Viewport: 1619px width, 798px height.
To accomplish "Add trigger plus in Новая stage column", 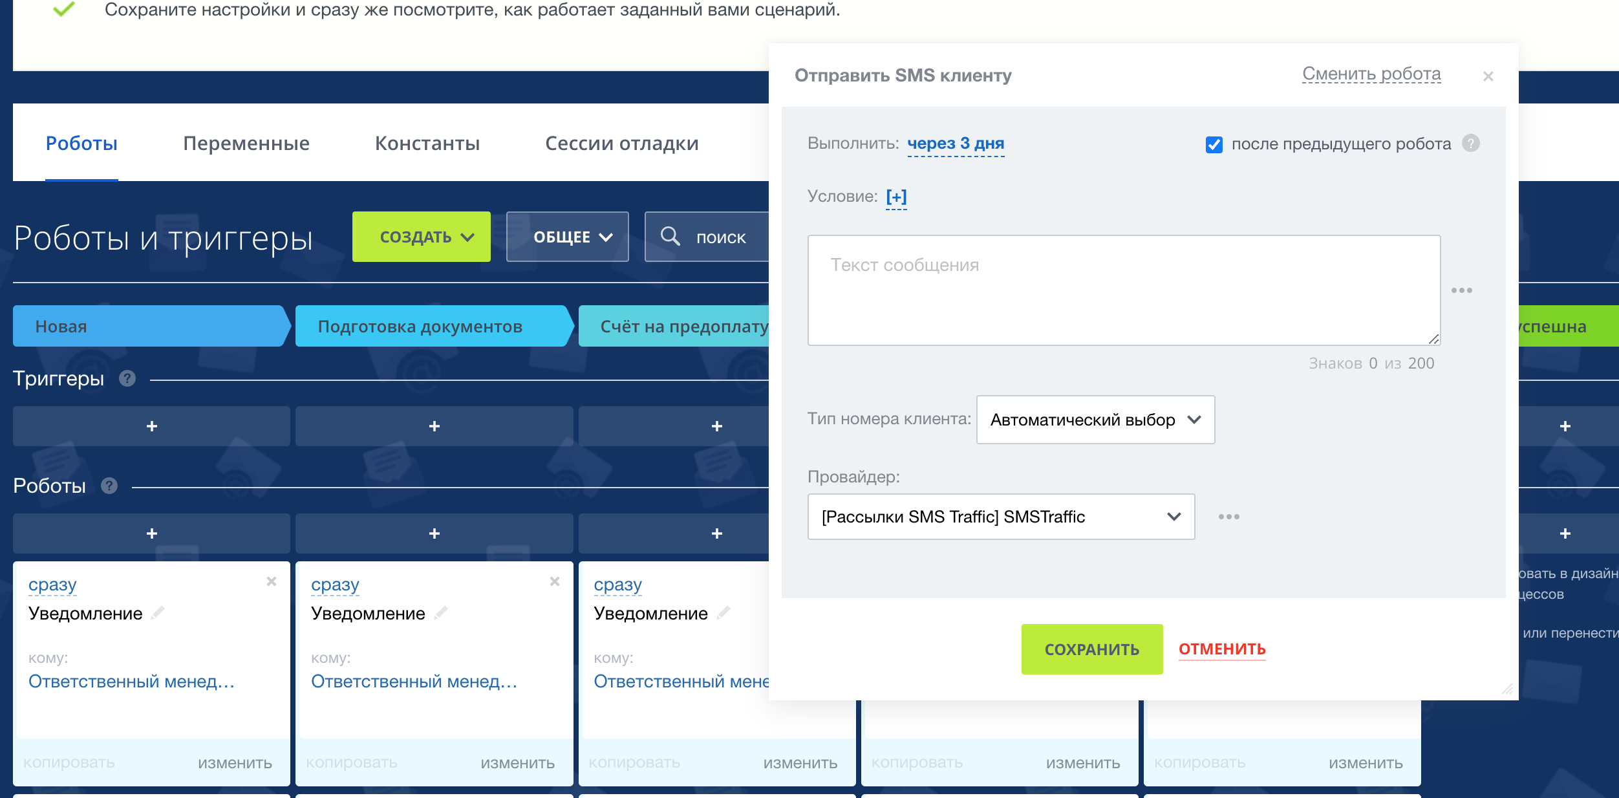I will [x=151, y=426].
